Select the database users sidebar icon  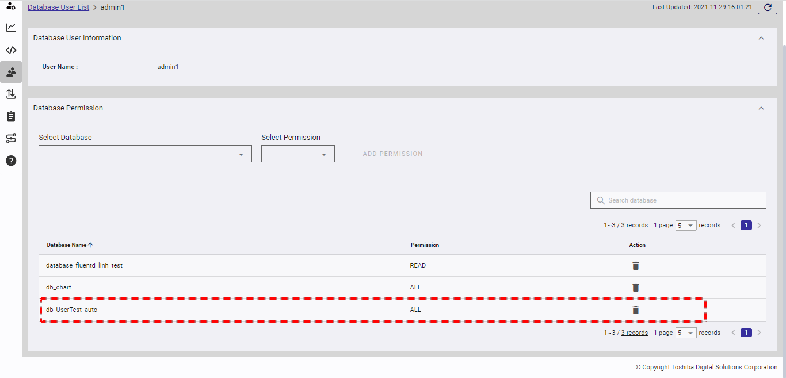tap(11, 72)
